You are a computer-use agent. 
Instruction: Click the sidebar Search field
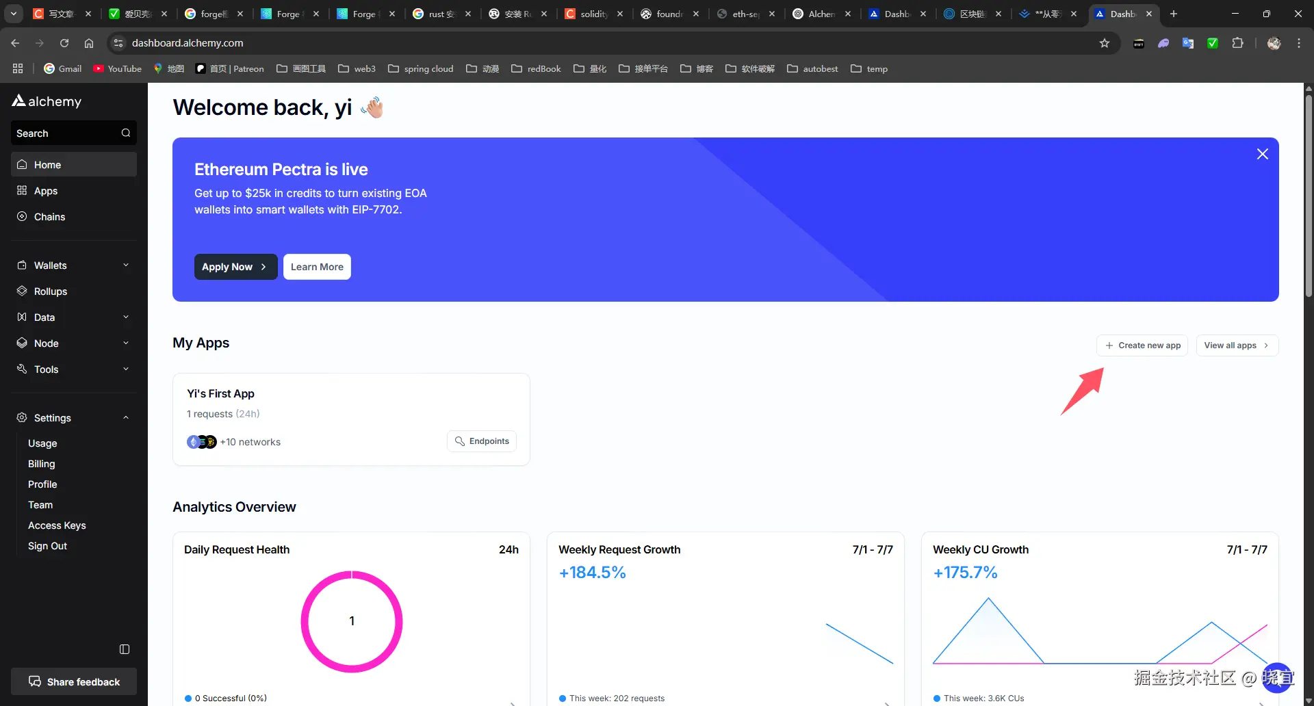pos(74,133)
